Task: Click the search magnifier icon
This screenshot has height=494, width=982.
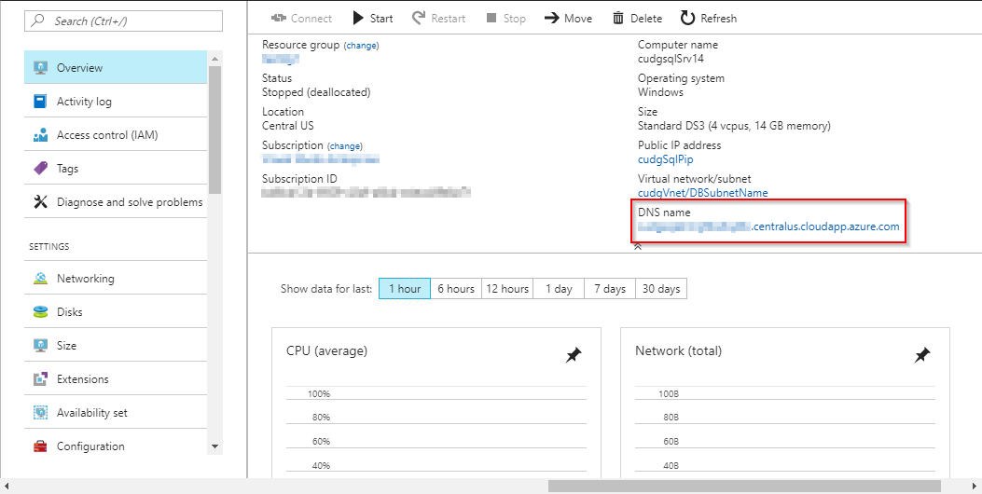Action: [38, 21]
